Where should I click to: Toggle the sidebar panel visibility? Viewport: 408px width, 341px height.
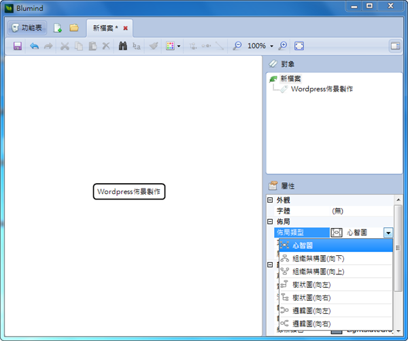click(x=395, y=46)
